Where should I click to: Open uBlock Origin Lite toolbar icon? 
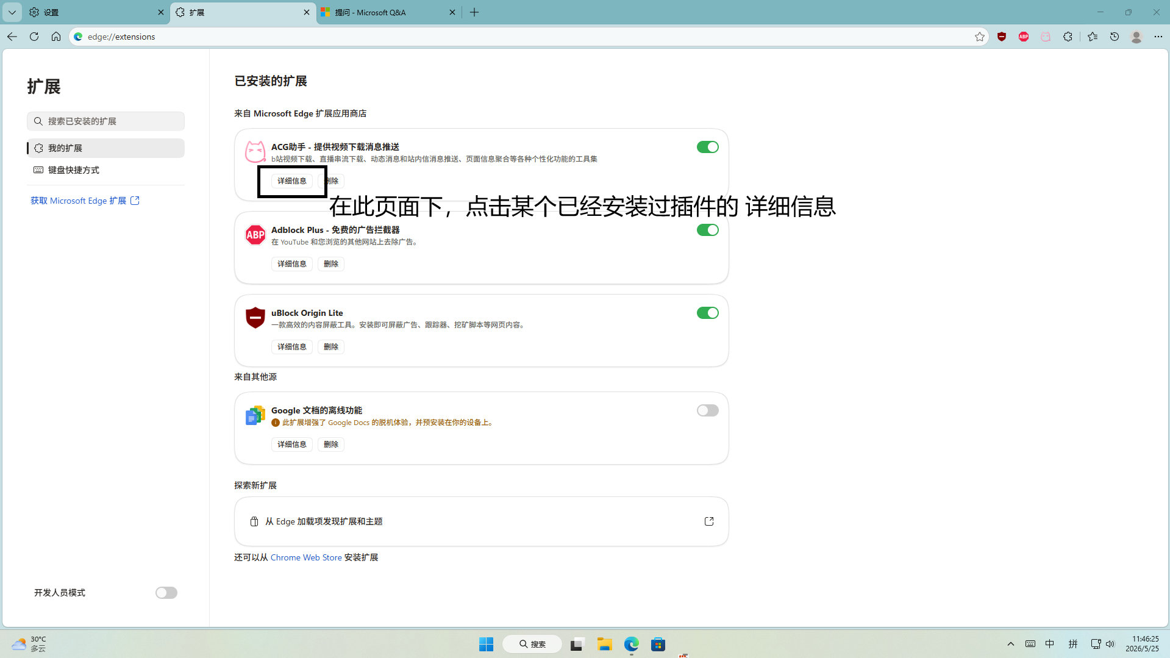tap(1002, 37)
